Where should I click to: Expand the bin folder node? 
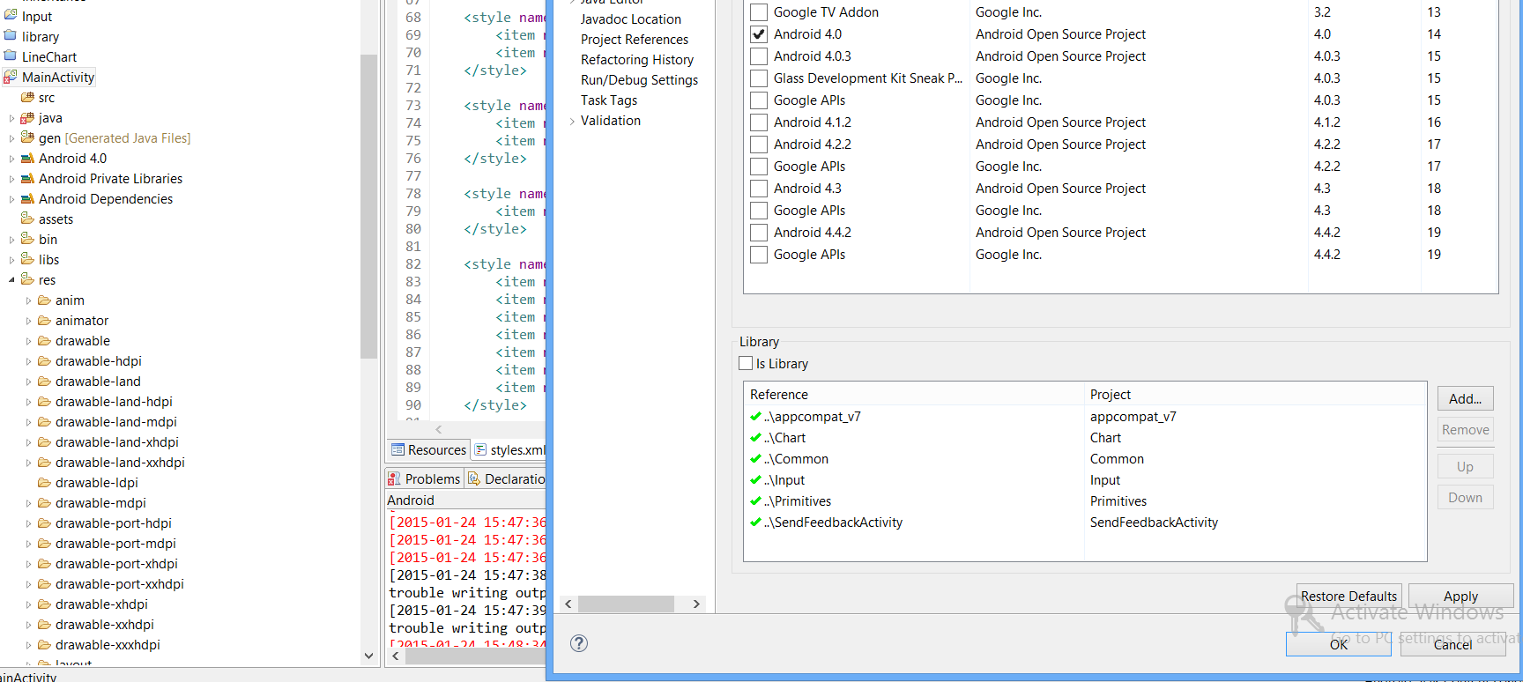click(11, 240)
